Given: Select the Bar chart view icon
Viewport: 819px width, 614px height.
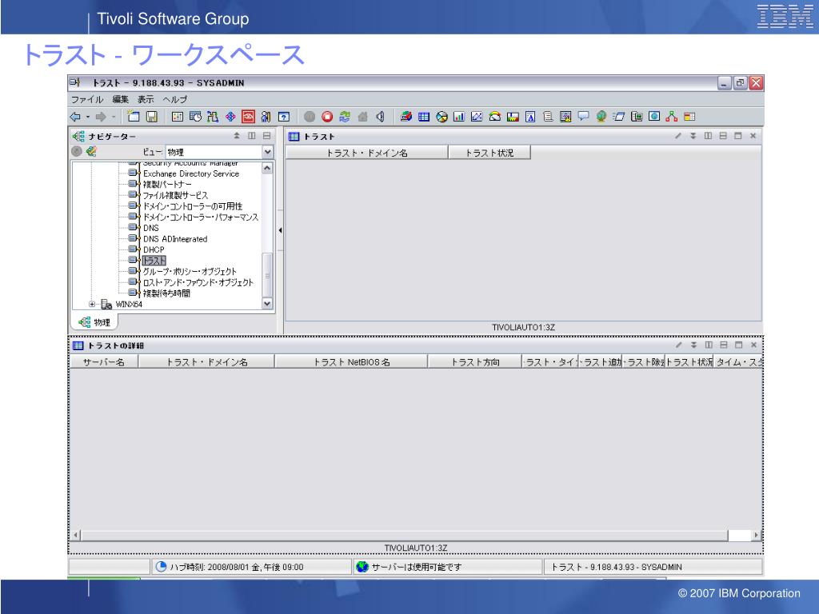Looking at the screenshot, I should point(459,117).
